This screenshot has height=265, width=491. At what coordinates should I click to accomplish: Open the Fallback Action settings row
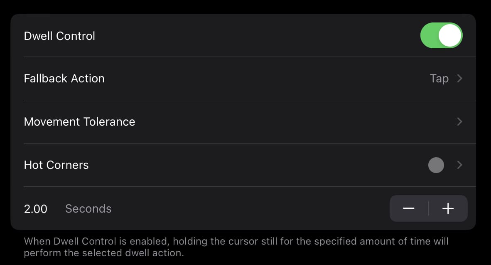(x=243, y=78)
